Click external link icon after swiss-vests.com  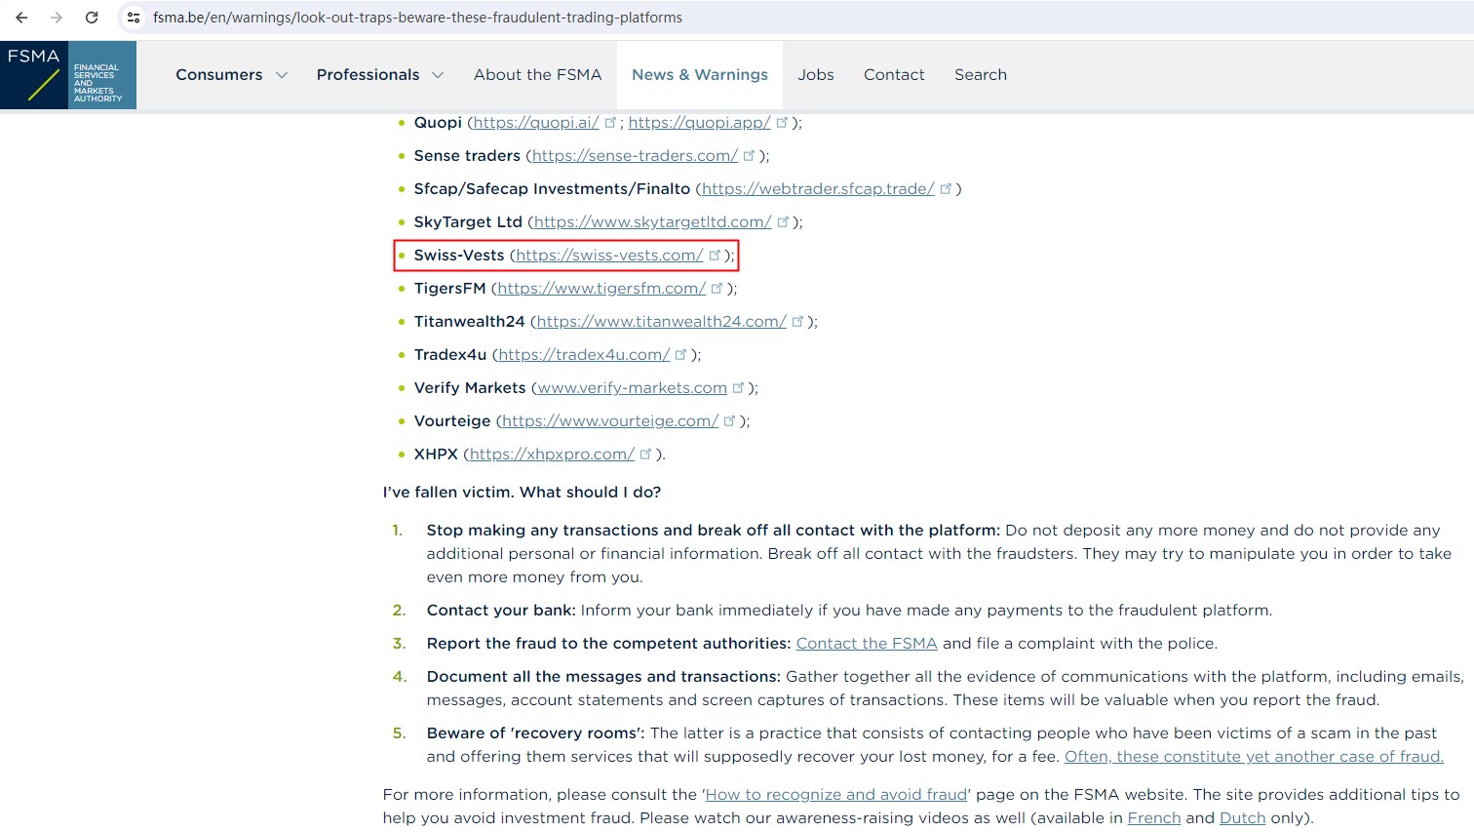[715, 255]
